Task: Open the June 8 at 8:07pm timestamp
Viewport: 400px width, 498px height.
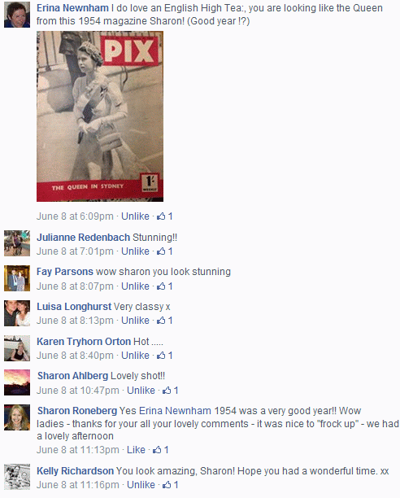Action: click(x=75, y=286)
